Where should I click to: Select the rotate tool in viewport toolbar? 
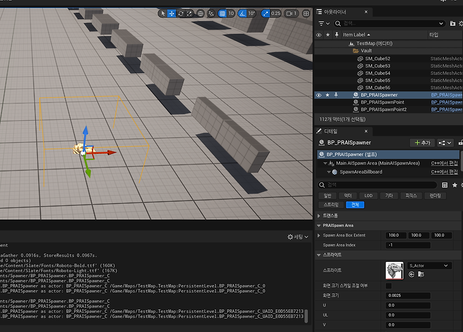pos(181,14)
